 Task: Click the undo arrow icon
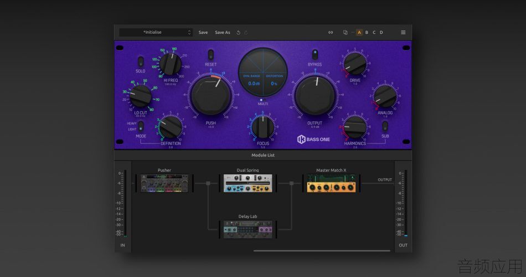tap(239, 33)
